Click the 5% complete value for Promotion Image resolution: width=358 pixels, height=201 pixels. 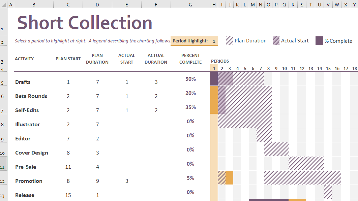(190, 178)
